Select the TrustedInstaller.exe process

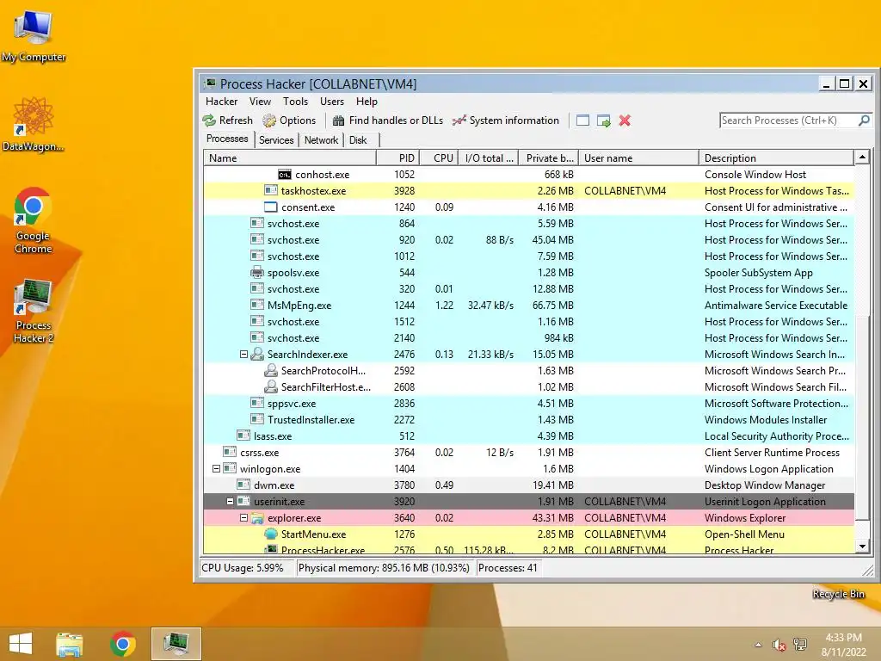(x=529, y=420)
